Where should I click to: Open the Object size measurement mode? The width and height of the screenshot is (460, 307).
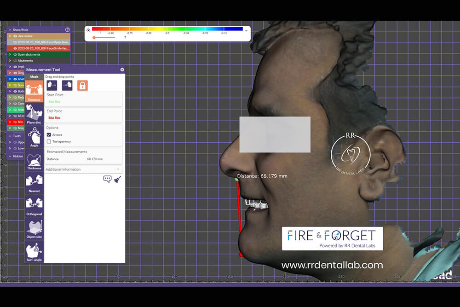tap(34, 229)
